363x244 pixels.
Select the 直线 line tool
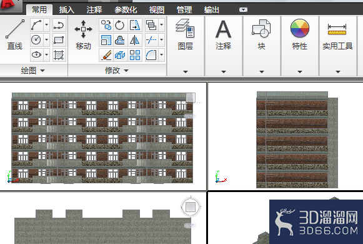click(x=14, y=34)
